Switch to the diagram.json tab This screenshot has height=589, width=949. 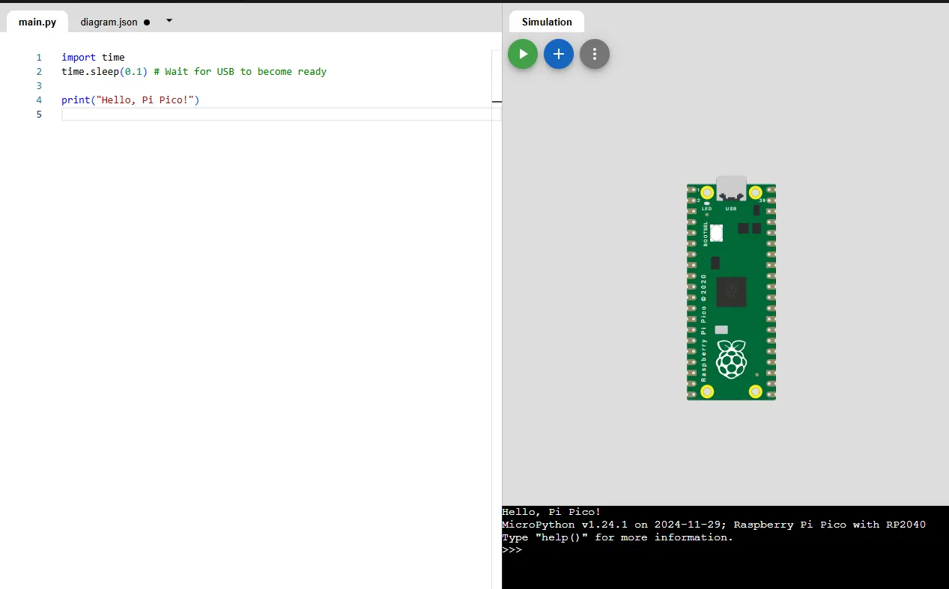point(109,22)
